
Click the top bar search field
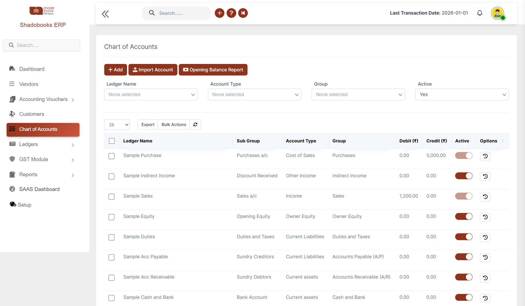coord(176,13)
